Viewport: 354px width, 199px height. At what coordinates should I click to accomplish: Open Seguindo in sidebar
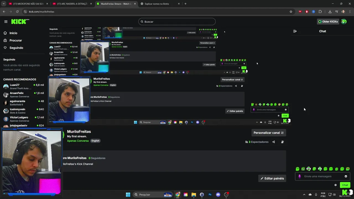(x=16, y=48)
